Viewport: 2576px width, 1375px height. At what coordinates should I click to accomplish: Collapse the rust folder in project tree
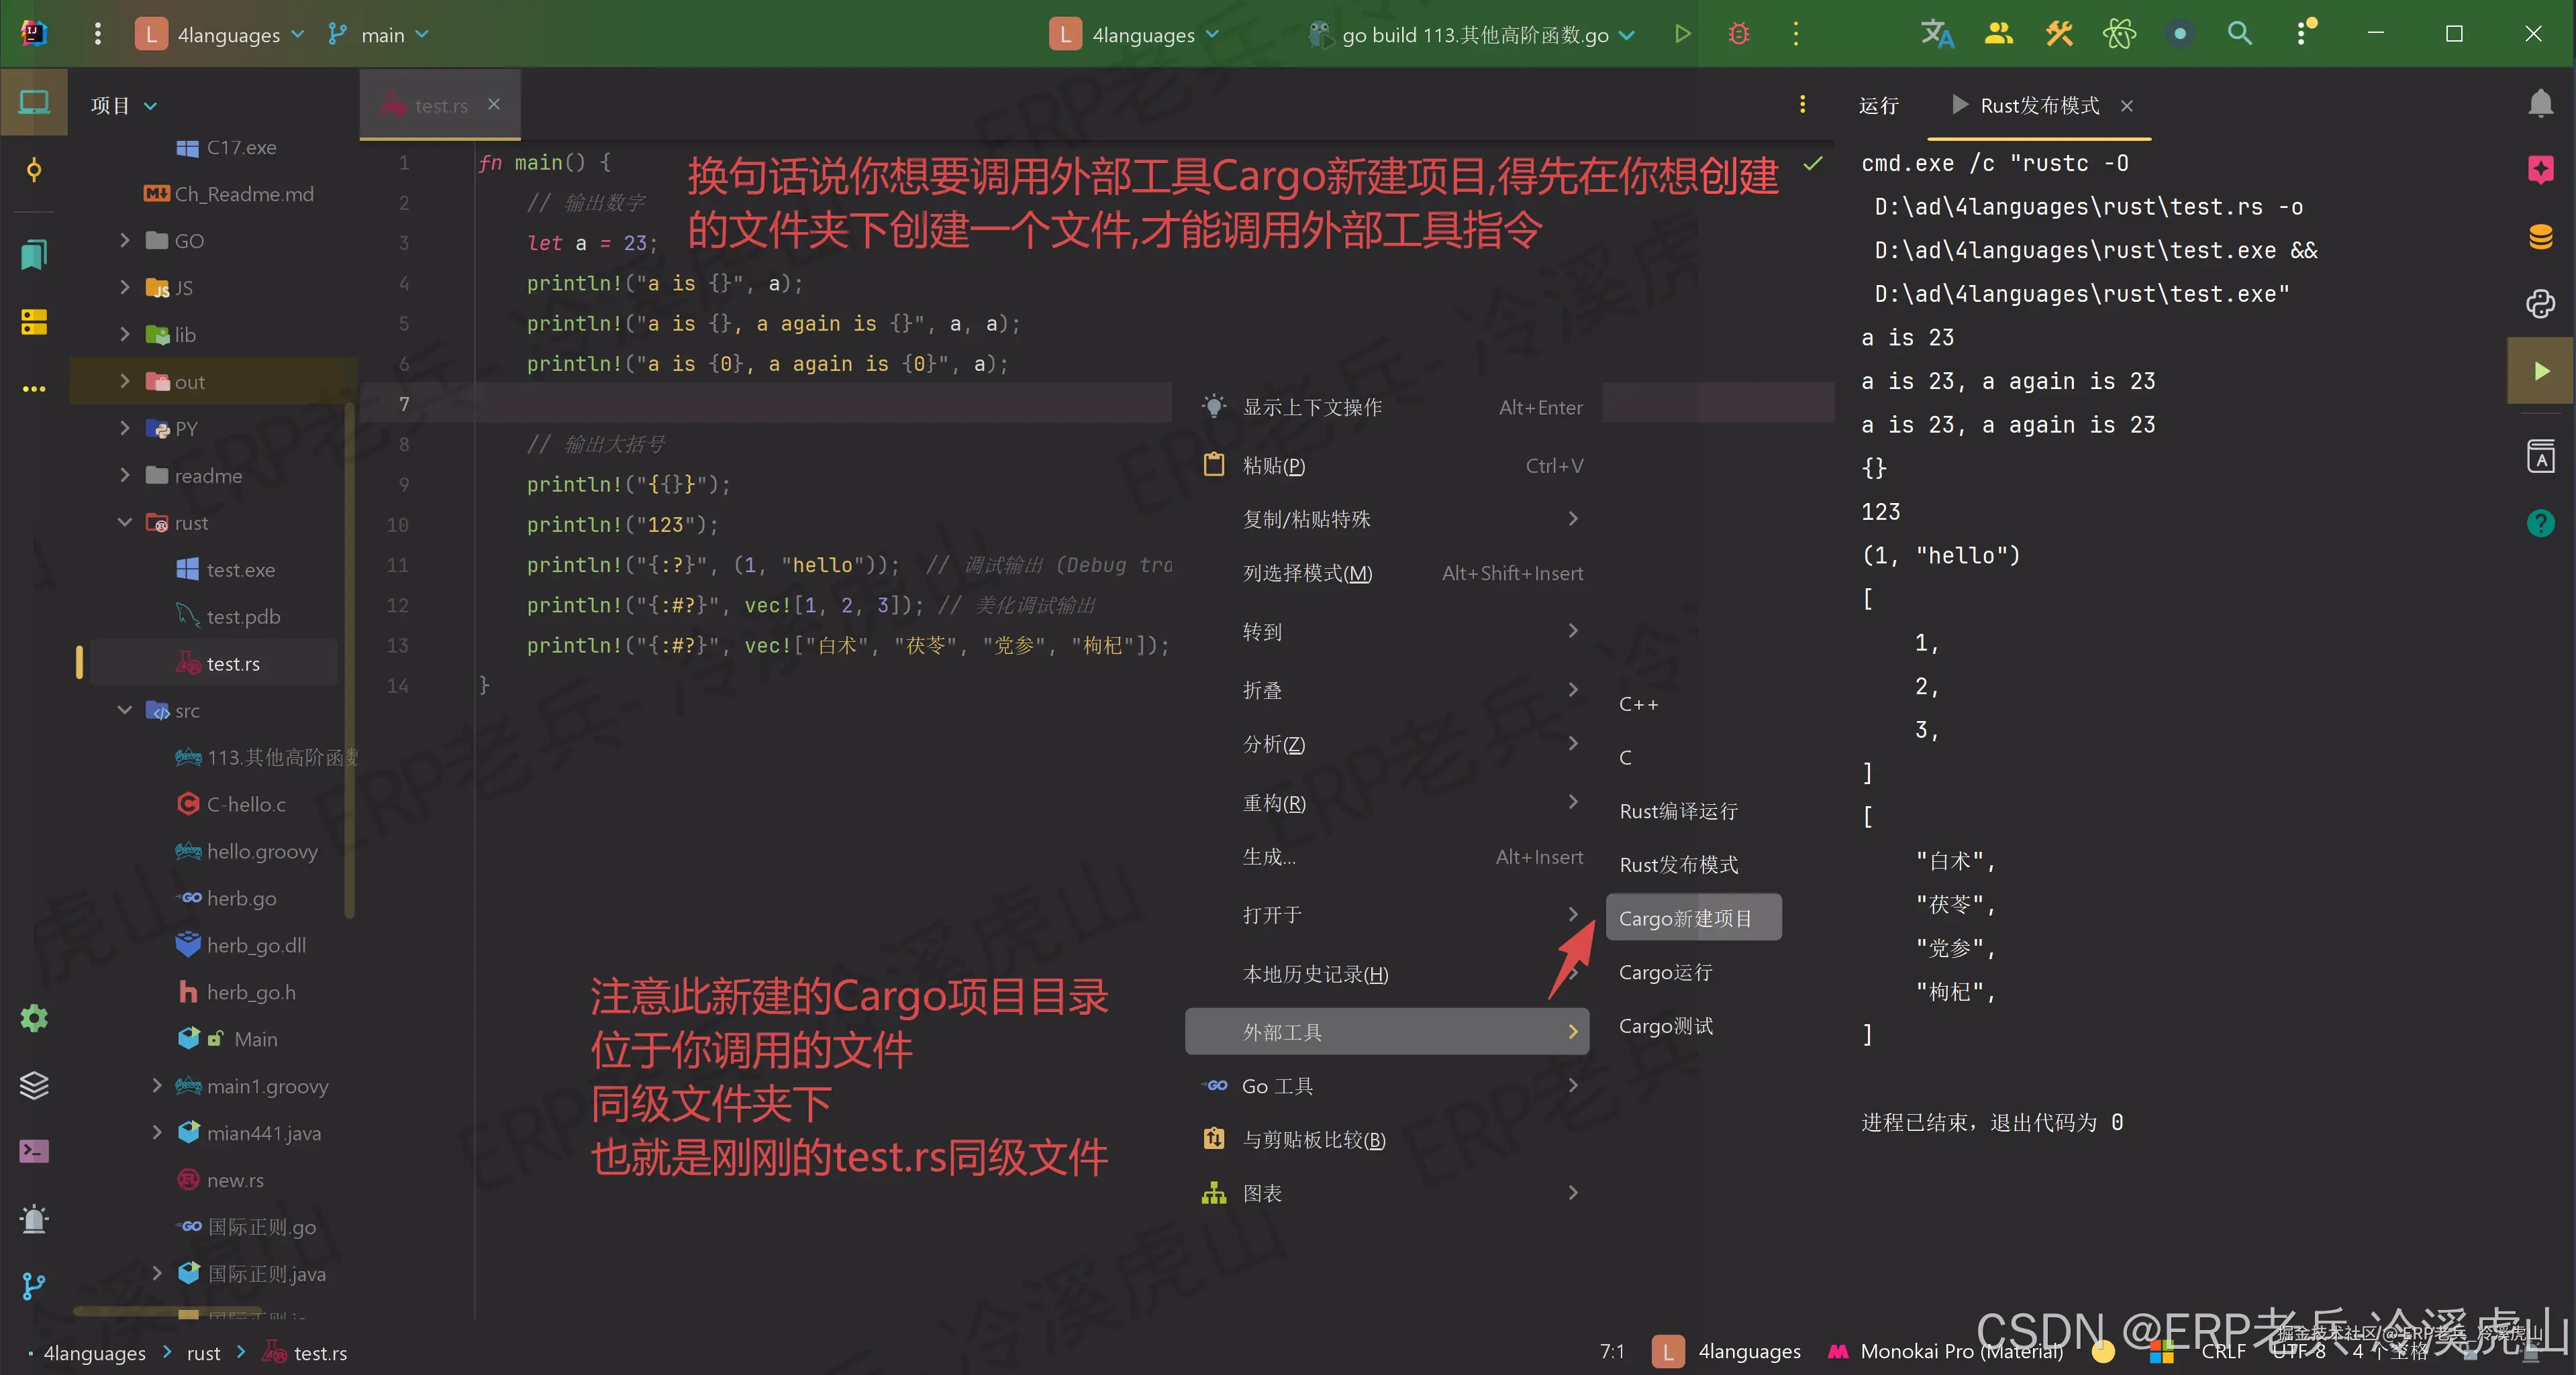click(x=124, y=522)
